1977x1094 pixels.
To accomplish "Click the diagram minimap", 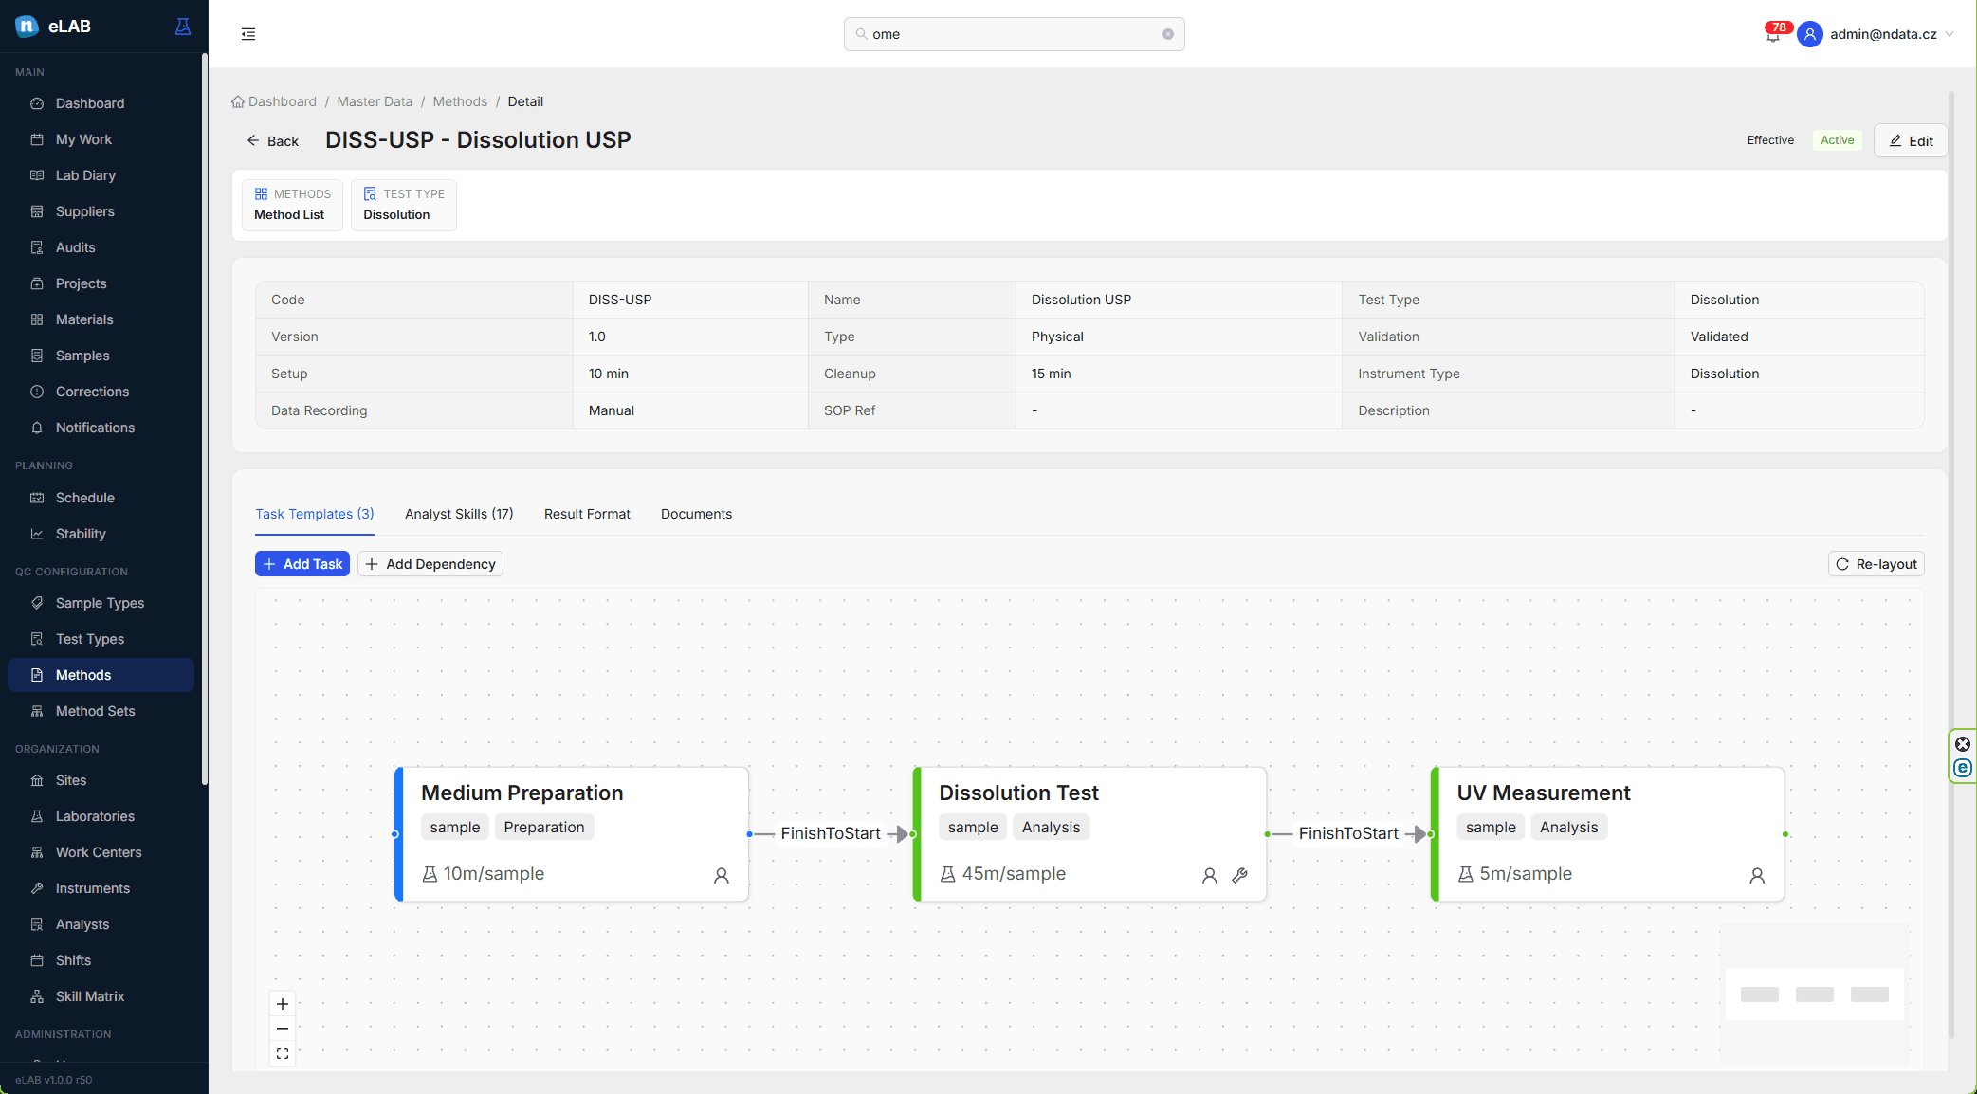I will pos(1814,994).
